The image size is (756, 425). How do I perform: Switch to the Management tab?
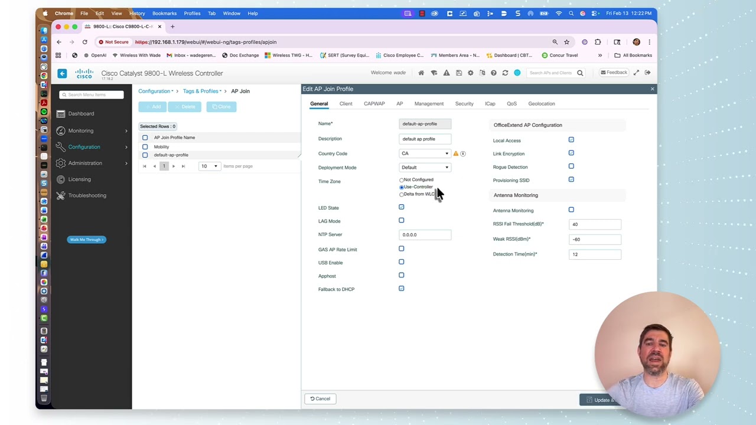[429, 104]
